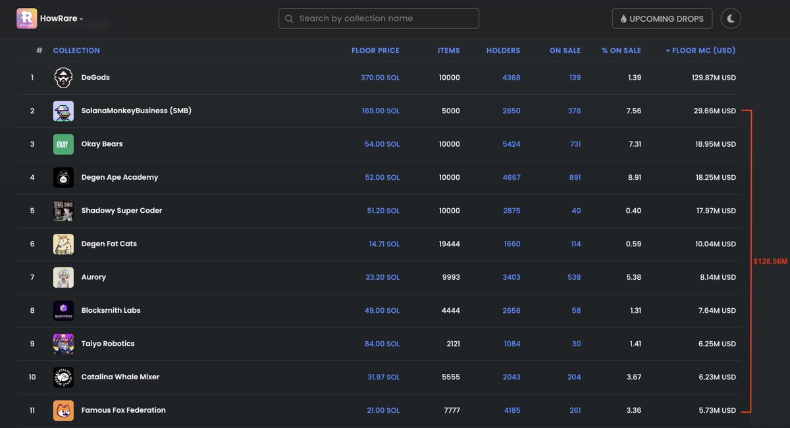790x428 pixels.
Task: Sort table by Collection column
Action: pyautogui.click(x=76, y=51)
